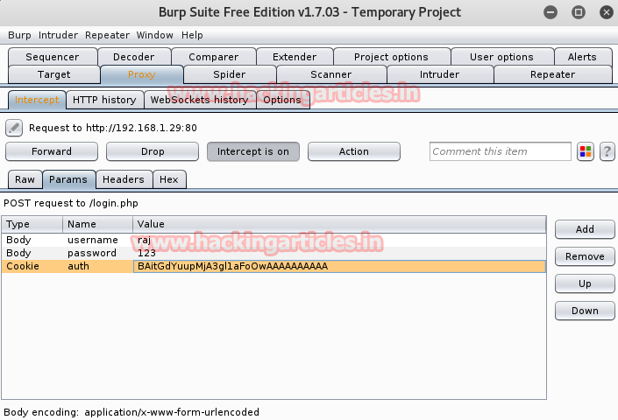Viewport: 618px width, 420px height.
Task: Select the password parameter name cell
Action: pyautogui.click(x=98, y=253)
